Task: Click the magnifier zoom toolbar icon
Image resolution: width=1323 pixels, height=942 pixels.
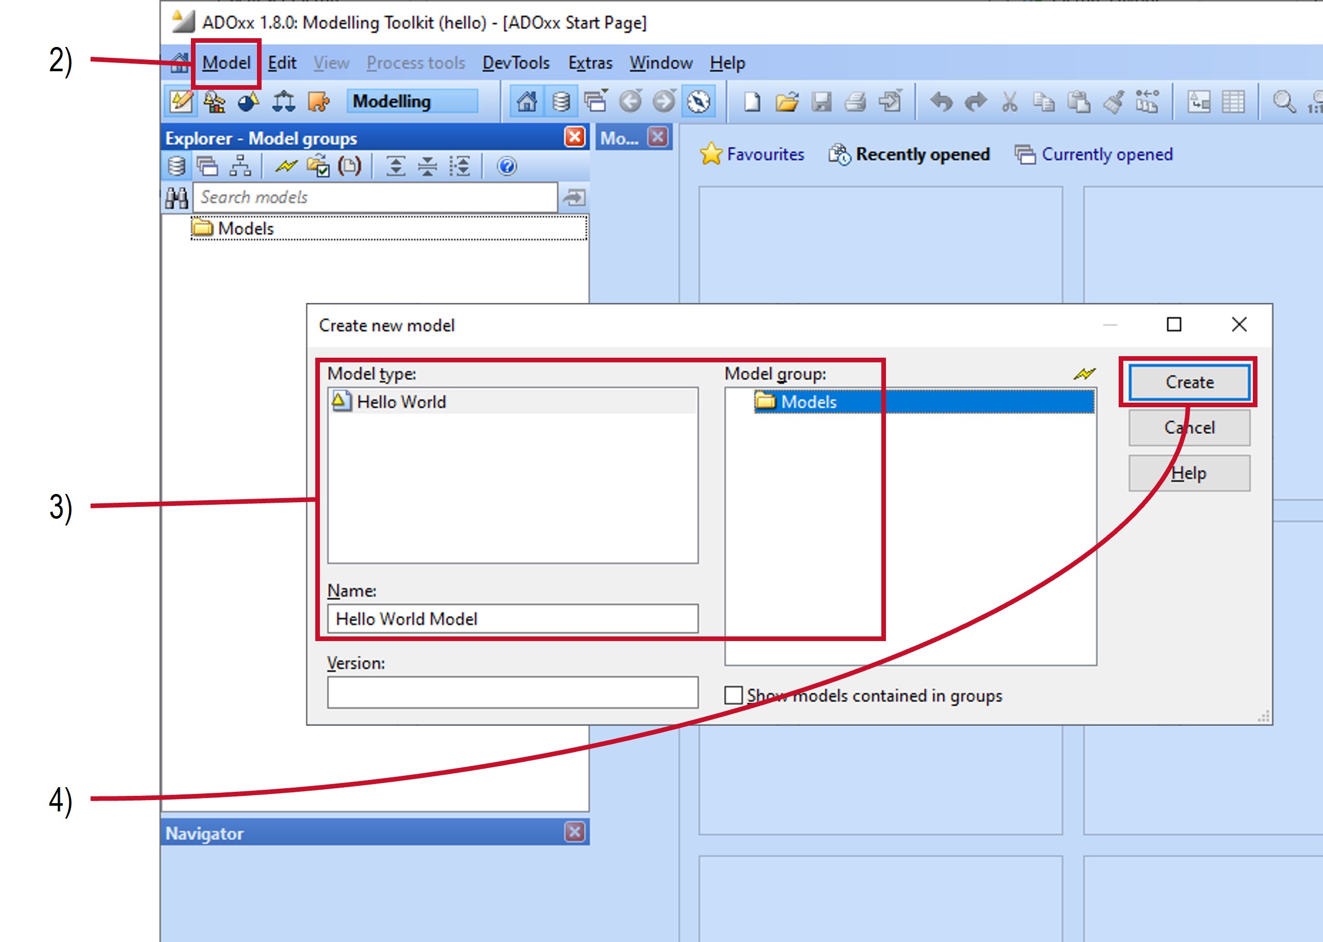Action: coord(1284,102)
